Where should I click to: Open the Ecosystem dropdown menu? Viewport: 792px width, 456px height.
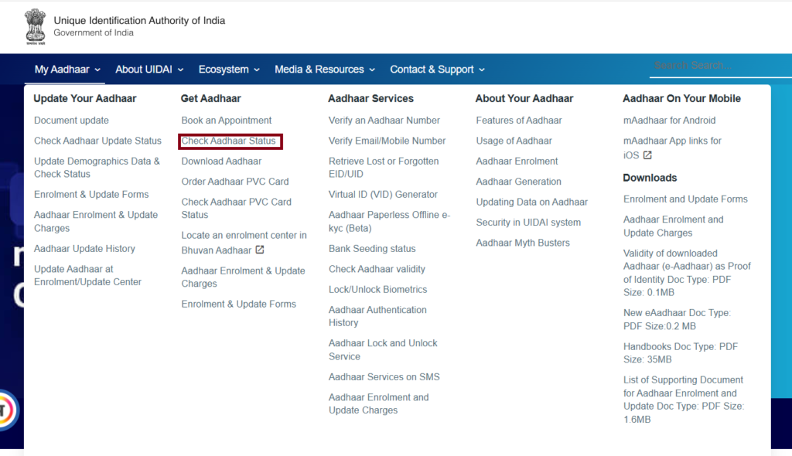pos(229,70)
